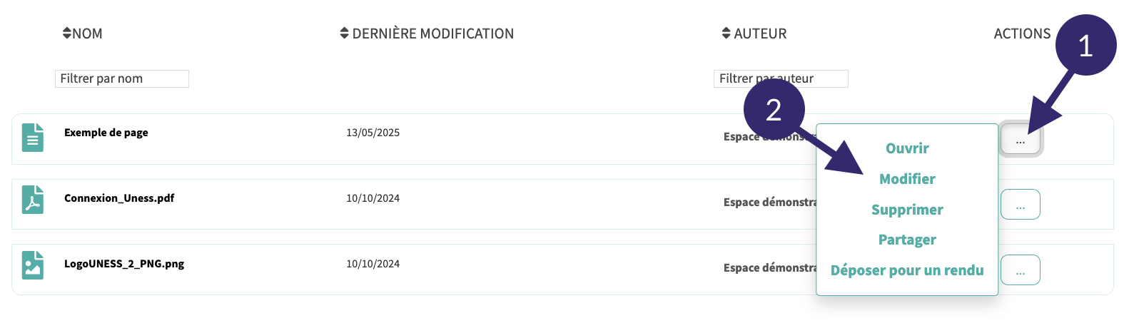Click the page document icon for Exemple de page

[x=32, y=138]
